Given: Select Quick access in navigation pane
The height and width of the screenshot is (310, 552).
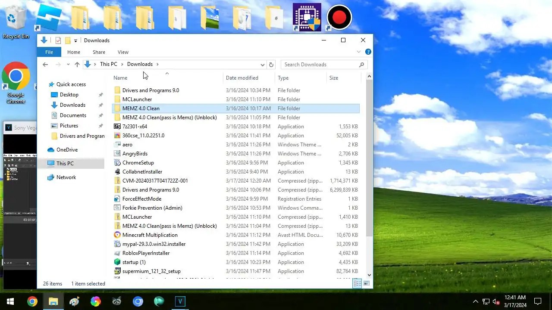Looking at the screenshot, I should tap(71, 84).
